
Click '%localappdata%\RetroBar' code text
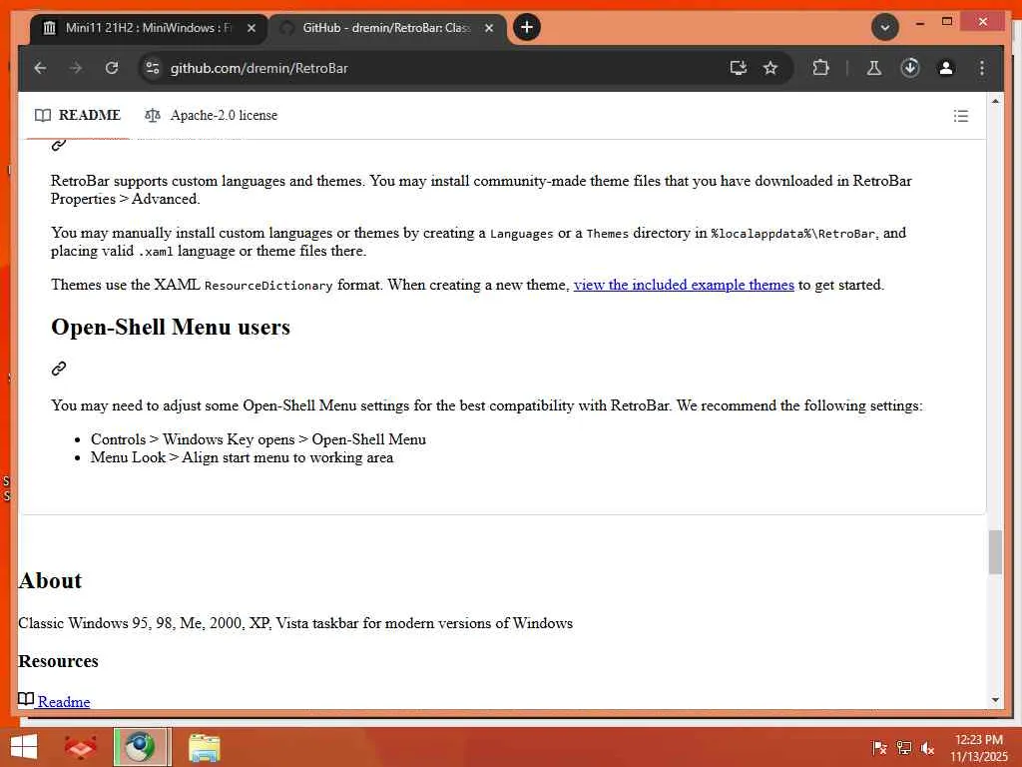[793, 234]
